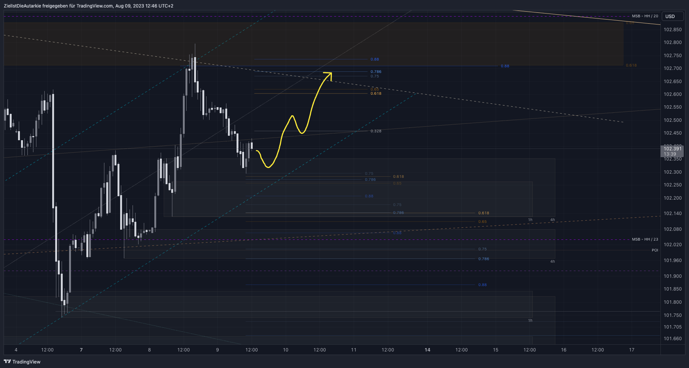Click date 11 on the time axis
Screen dimensions: 689x368
coord(354,350)
